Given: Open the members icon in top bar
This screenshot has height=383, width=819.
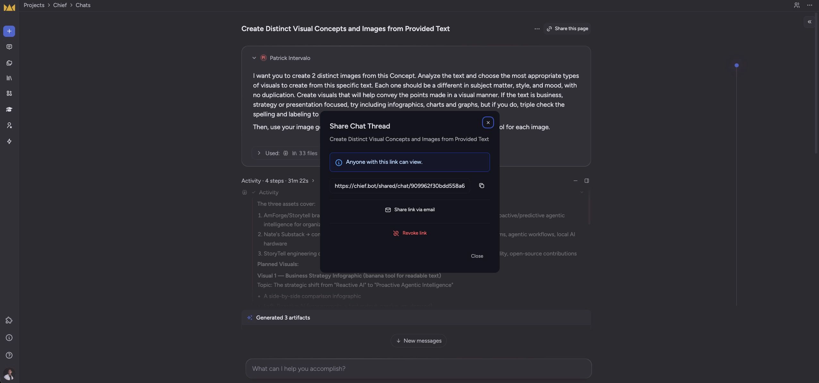Looking at the screenshot, I should pos(797,5).
